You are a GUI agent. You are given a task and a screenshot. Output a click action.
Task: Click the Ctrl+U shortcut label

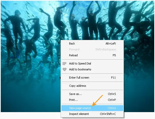coord(112,108)
